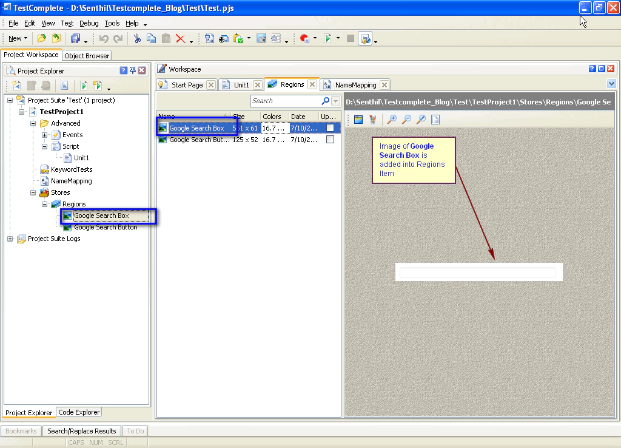Switch to the NameMapping tab
The width and height of the screenshot is (621, 448).
[x=355, y=85]
